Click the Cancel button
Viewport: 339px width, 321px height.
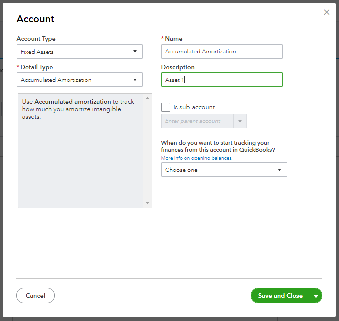click(35, 296)
